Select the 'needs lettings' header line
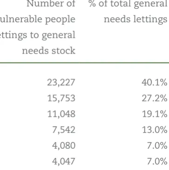This screenshot has height=170, width=169. 135,20
